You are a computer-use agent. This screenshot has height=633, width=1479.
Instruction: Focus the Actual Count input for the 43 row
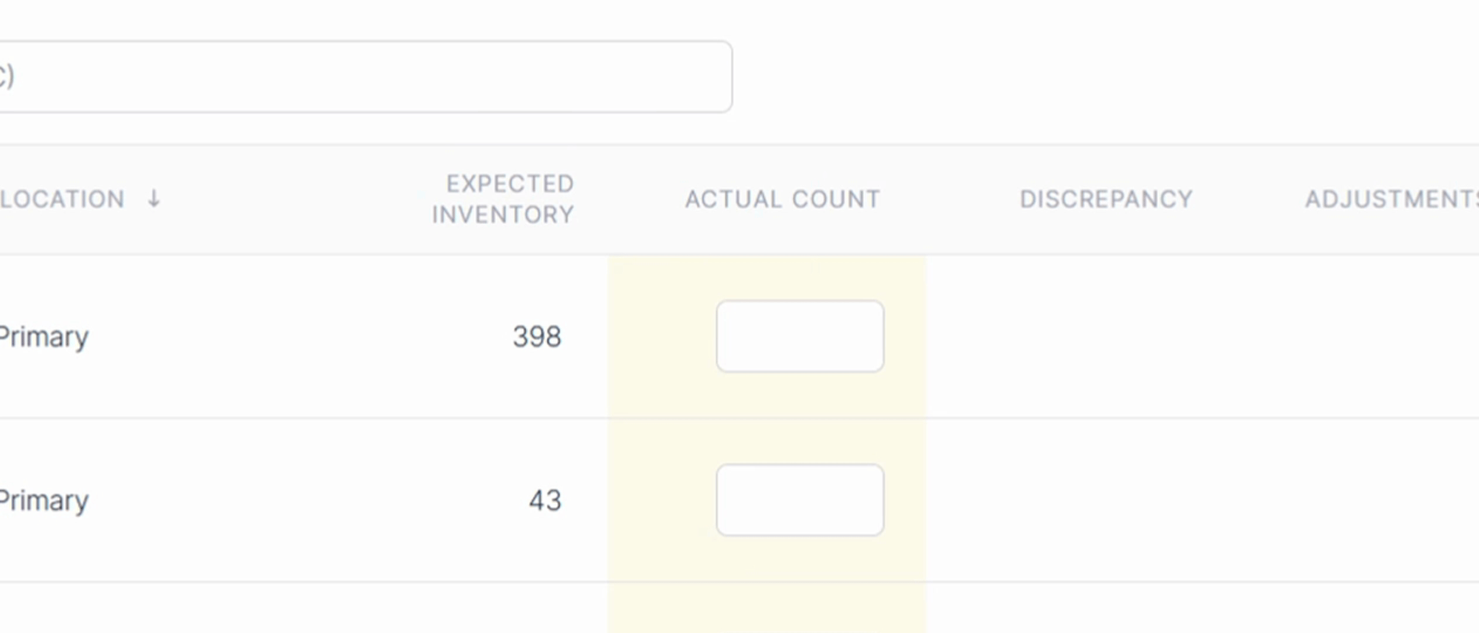point(799,500)
